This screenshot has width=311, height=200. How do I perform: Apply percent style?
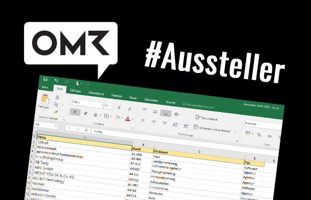pos(259,135)
